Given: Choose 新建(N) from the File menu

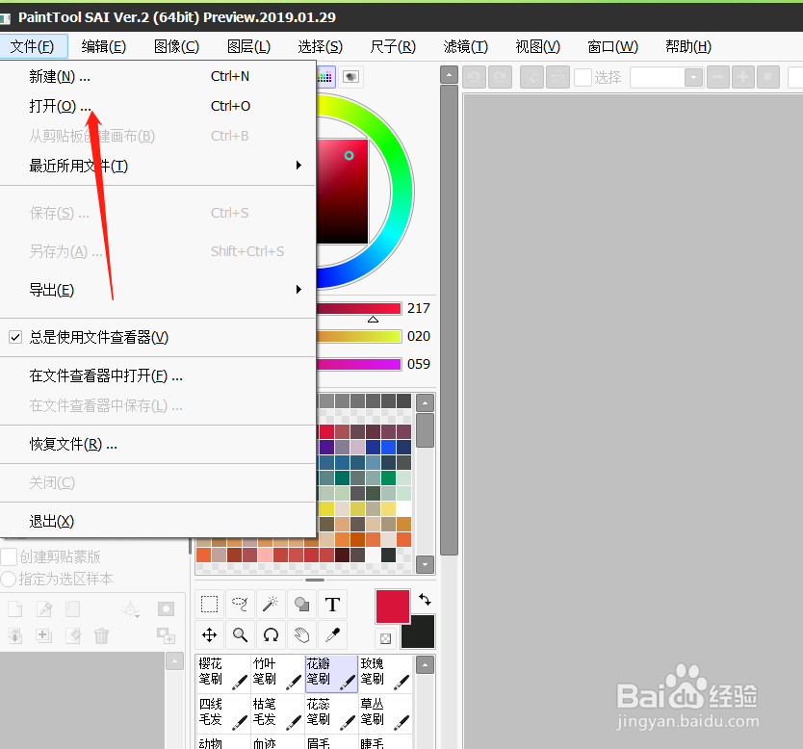Looking at the screenshot, I should (x=158, y=76).
